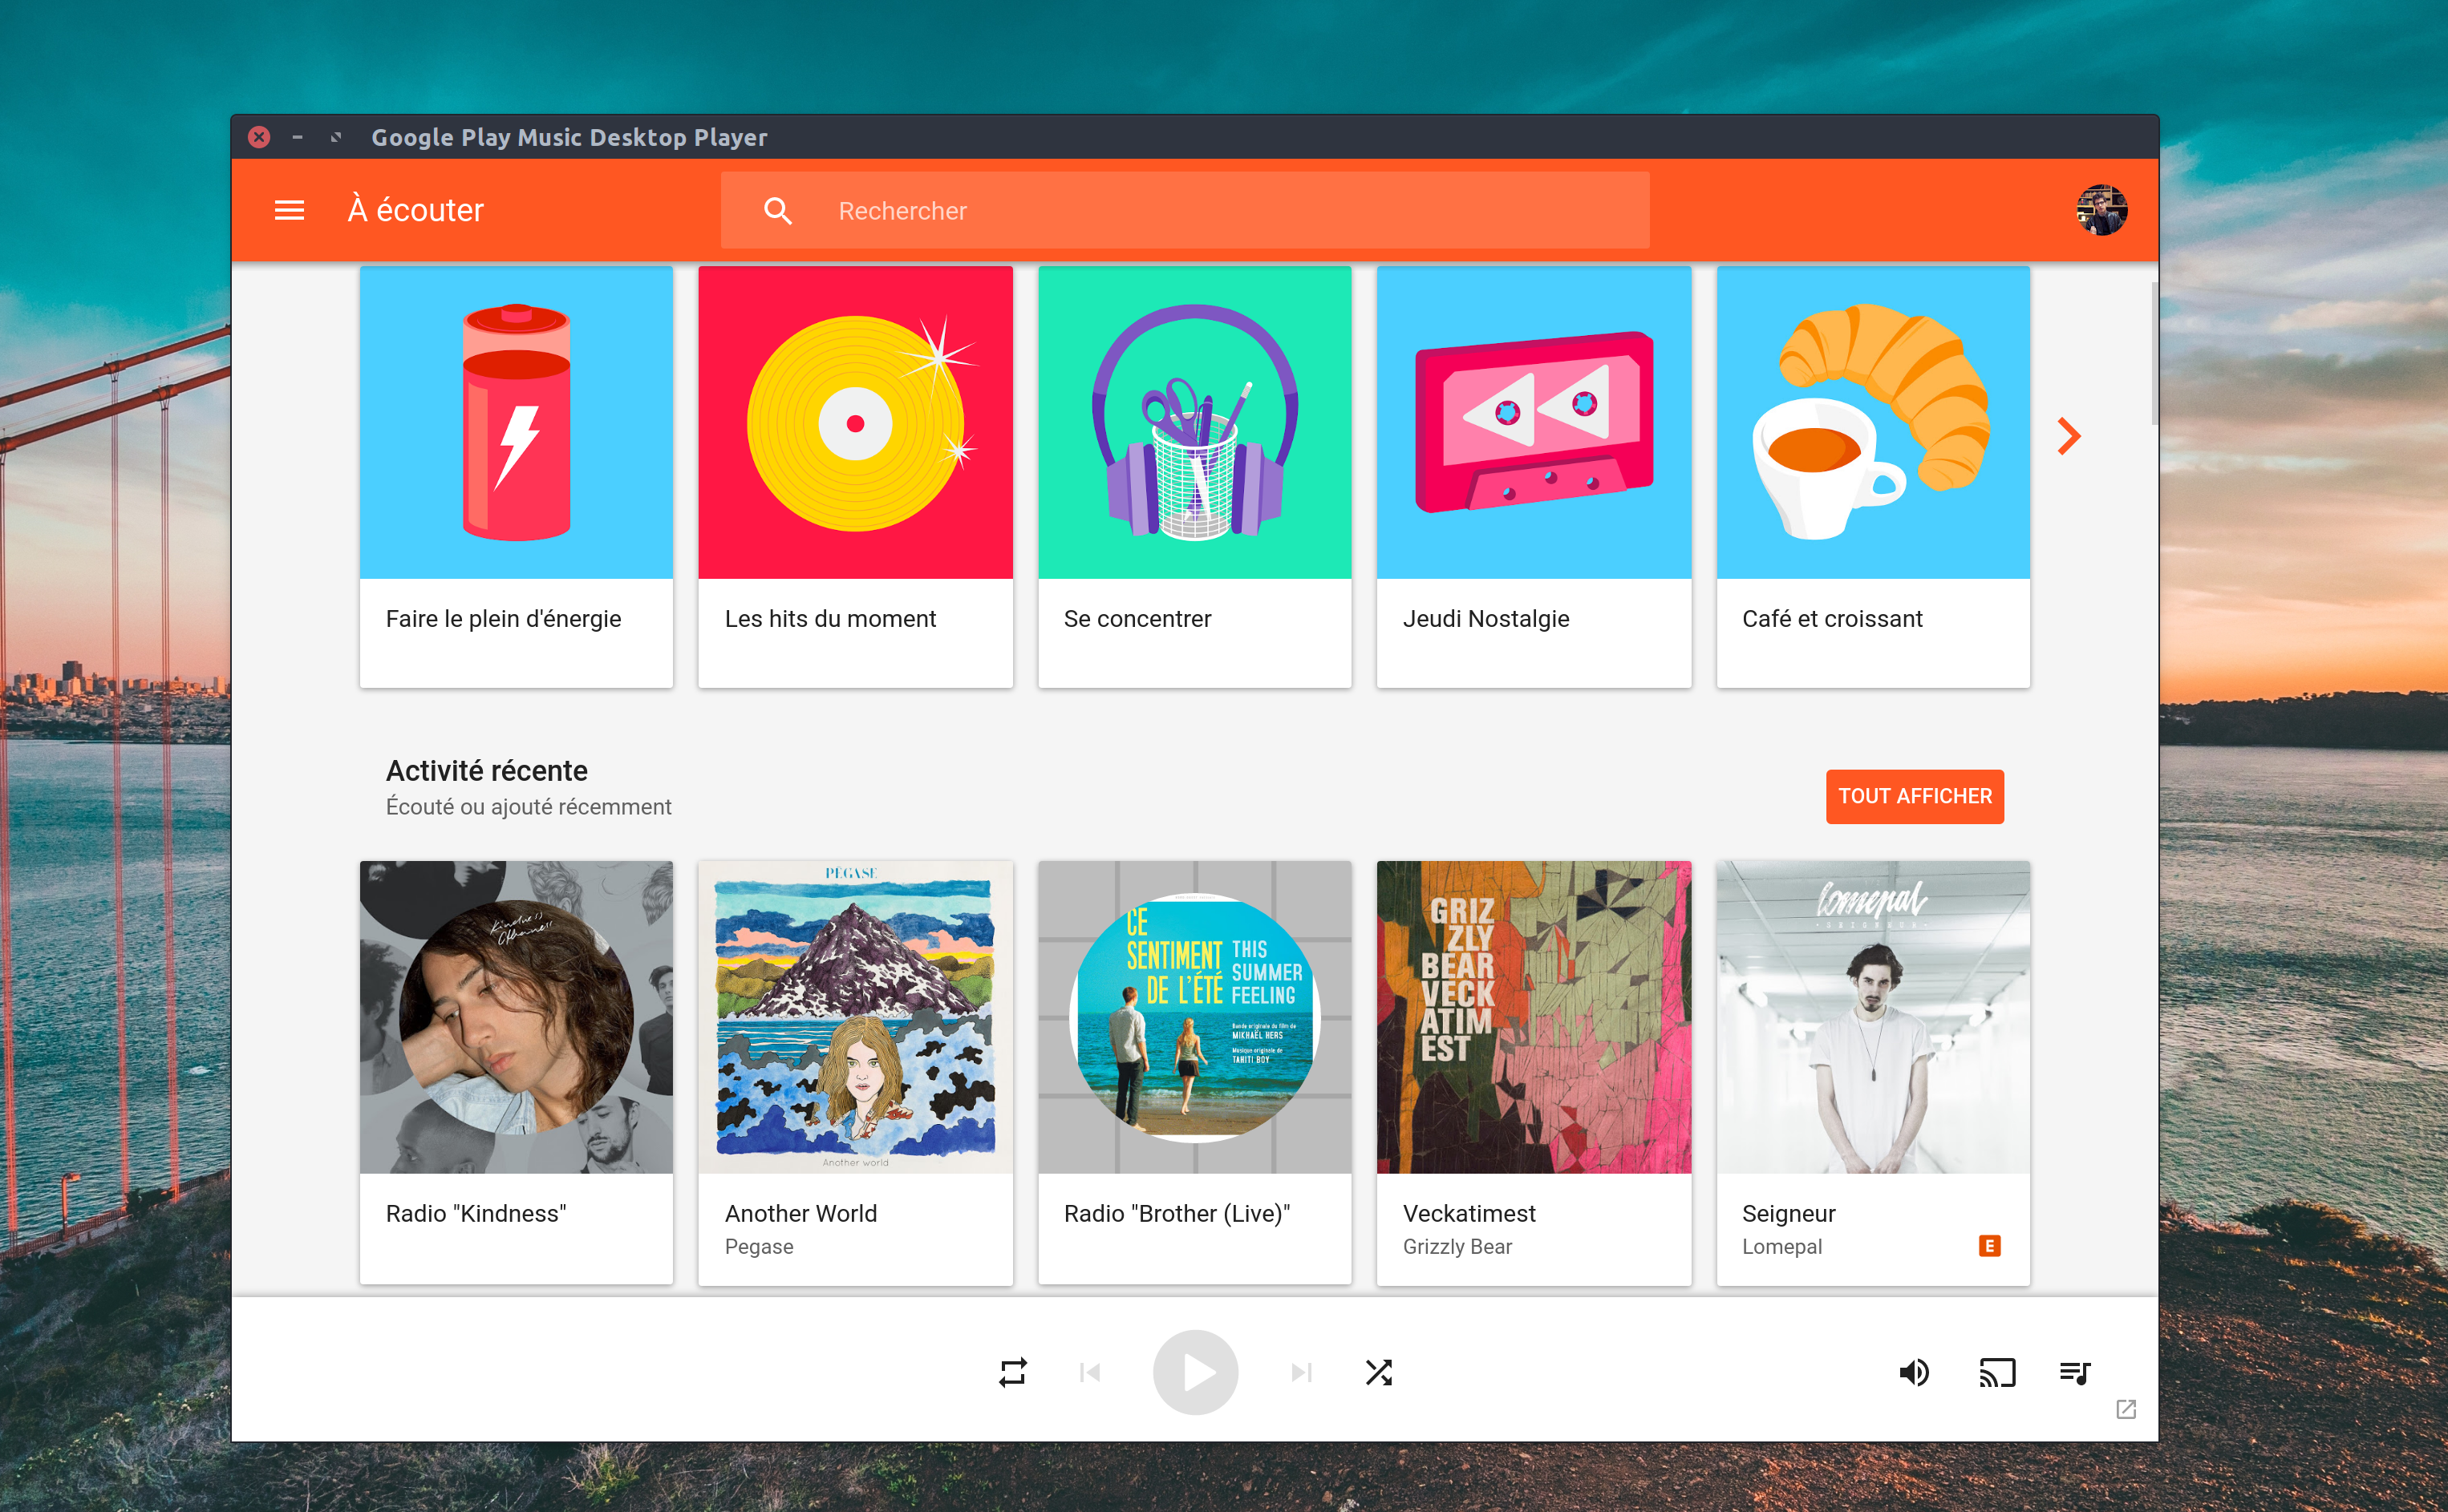Viewport: 2448px width, 1512px height.
Task: Toggle shuffle mode
Action: tap(1379, 1372)
